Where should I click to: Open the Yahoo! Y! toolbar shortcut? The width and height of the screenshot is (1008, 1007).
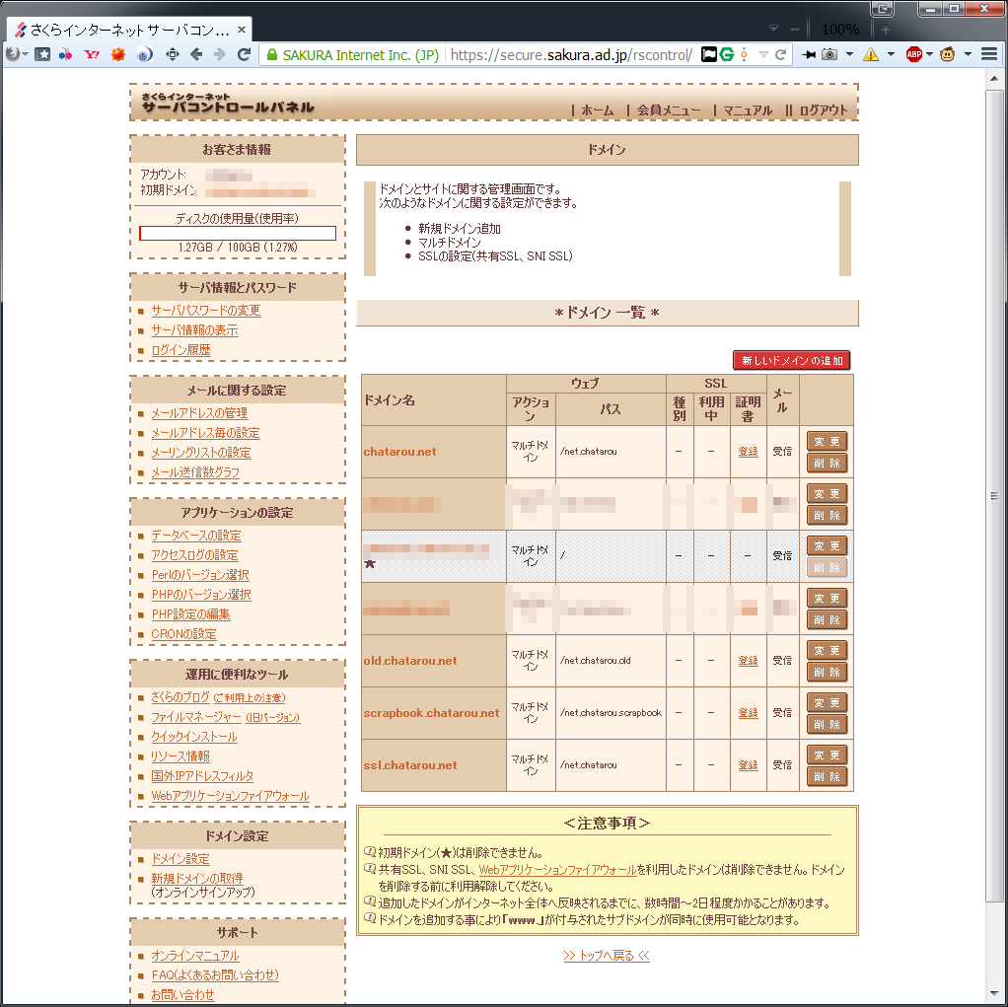tap(92, 54)
